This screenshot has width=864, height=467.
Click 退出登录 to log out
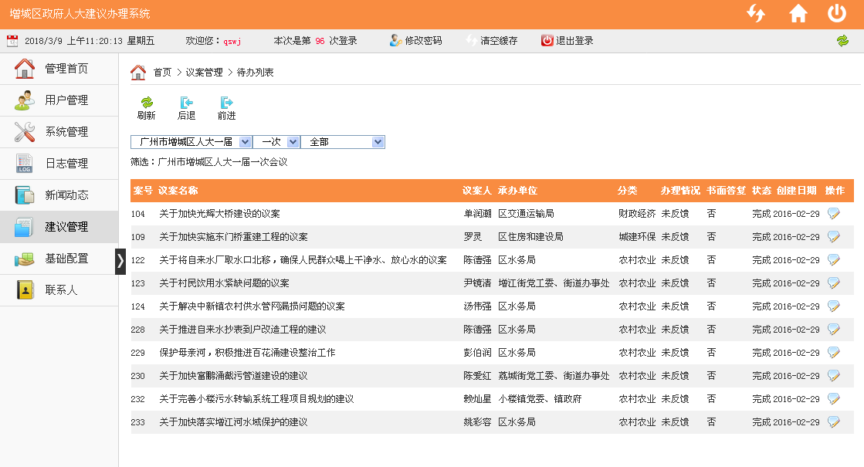(567, 41)
